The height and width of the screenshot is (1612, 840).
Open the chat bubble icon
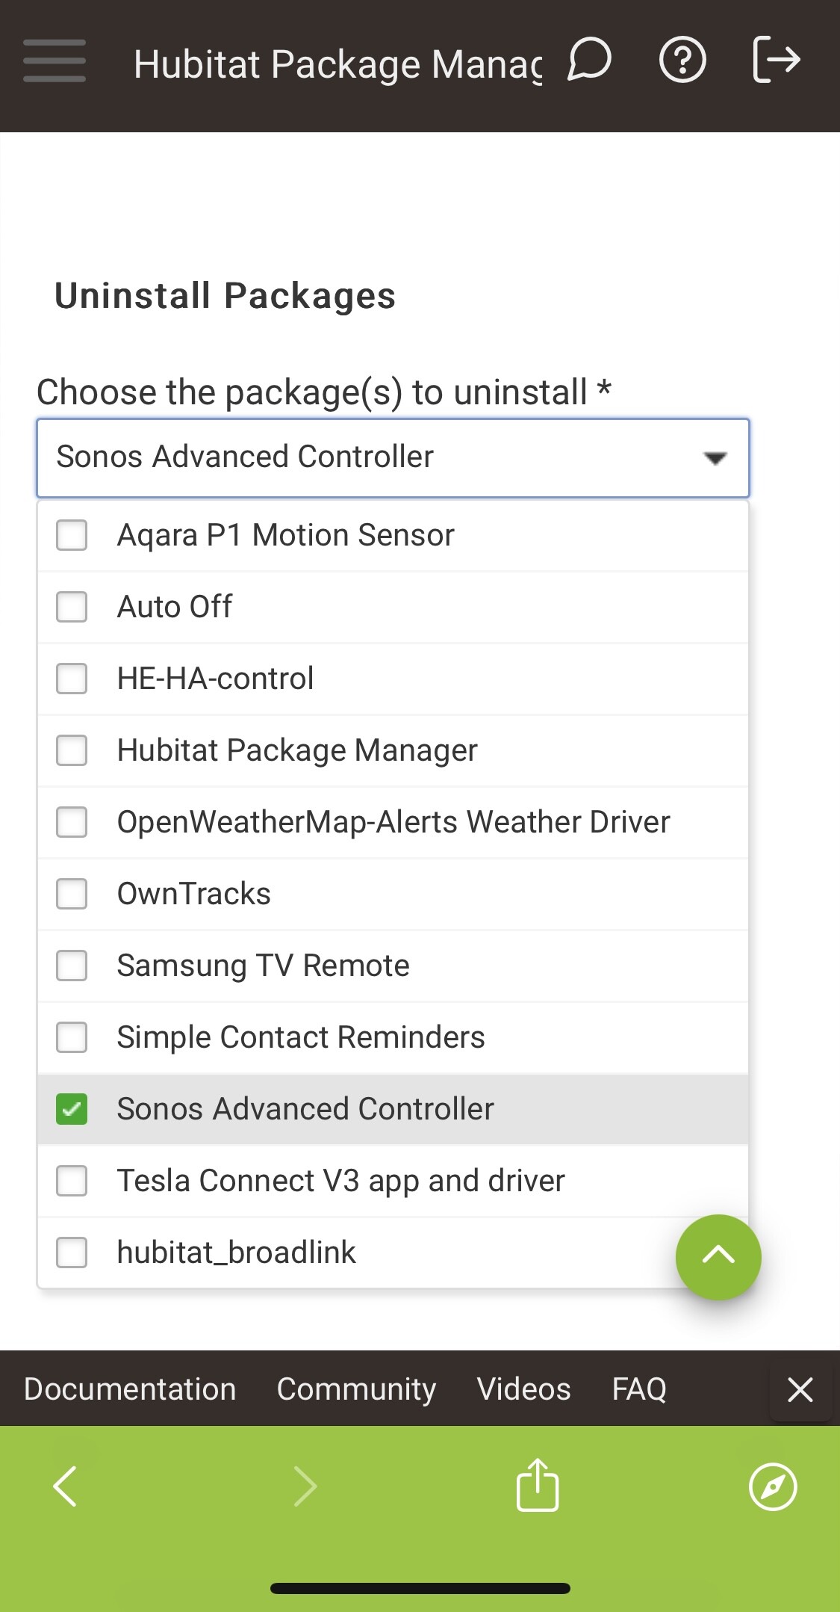[x=589, y=60]
